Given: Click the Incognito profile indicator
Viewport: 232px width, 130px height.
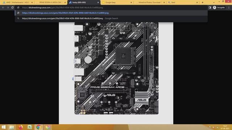Looking at the screenshot, I should pos(219,8).
